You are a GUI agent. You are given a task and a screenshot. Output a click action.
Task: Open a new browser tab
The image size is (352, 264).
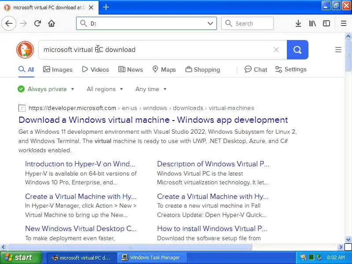106,7
